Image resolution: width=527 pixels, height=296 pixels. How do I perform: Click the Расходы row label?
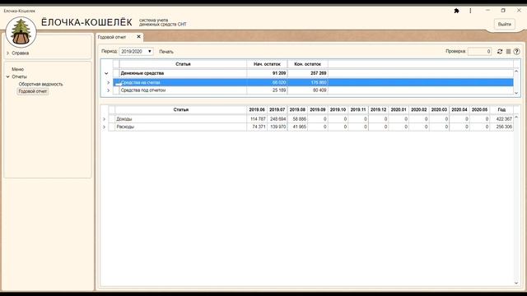click(125, 127)
